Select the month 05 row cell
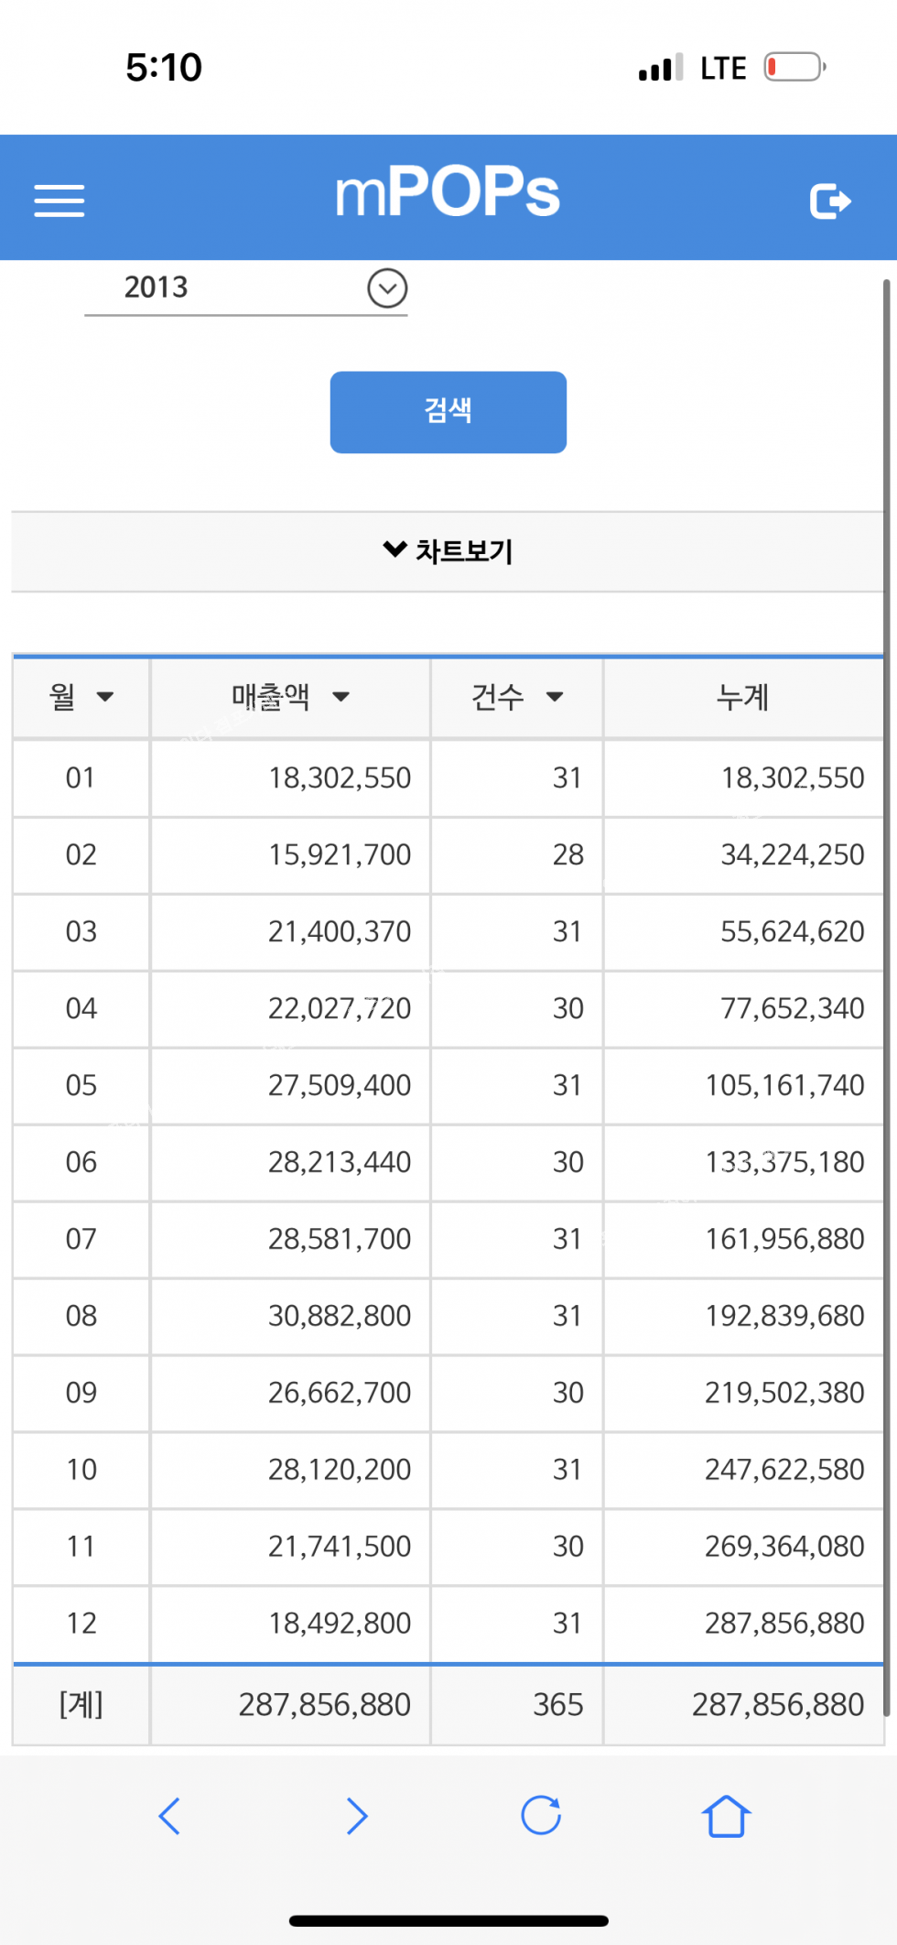Screen dimensions: 897x1945 81,1085
